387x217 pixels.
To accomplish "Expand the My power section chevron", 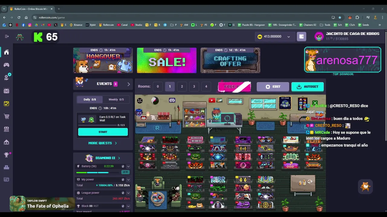I will tap(128, 180).
